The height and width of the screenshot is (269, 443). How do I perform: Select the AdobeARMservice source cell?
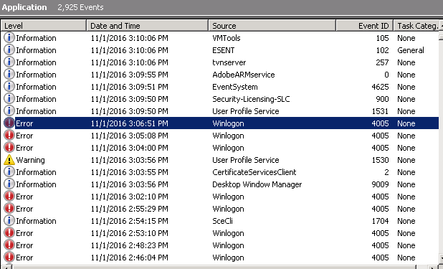[x=244, y=75]
